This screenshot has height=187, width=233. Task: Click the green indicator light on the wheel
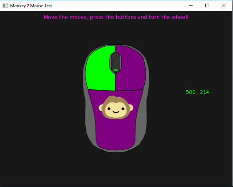[116, 70]
